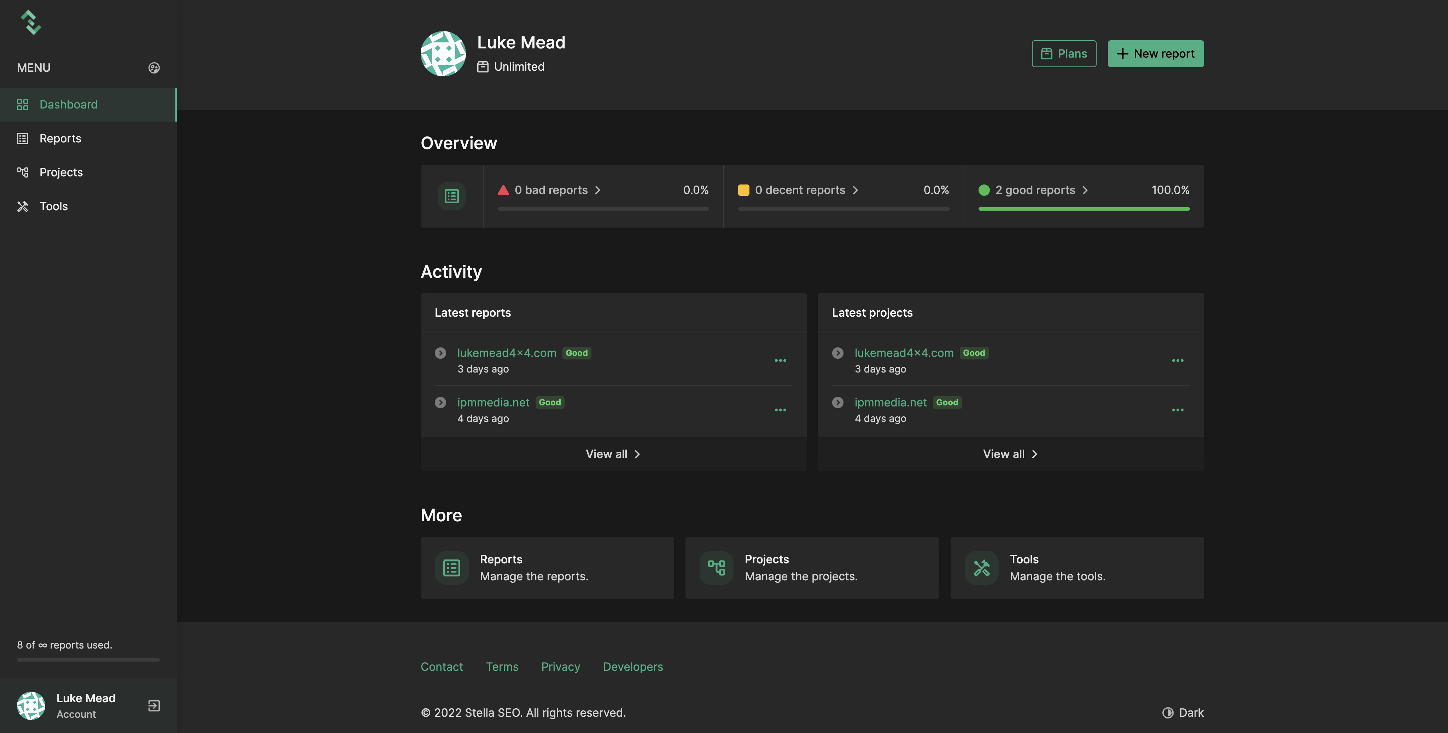Click the Reports card icon under More
The image size is (1448, 733).
[451, 568]
